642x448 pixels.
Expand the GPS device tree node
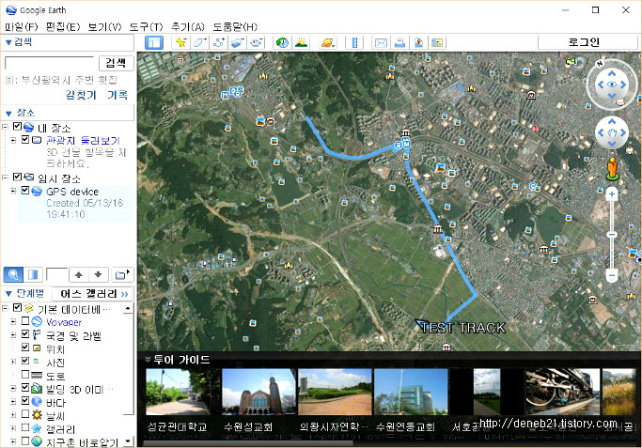pos(13,191)
